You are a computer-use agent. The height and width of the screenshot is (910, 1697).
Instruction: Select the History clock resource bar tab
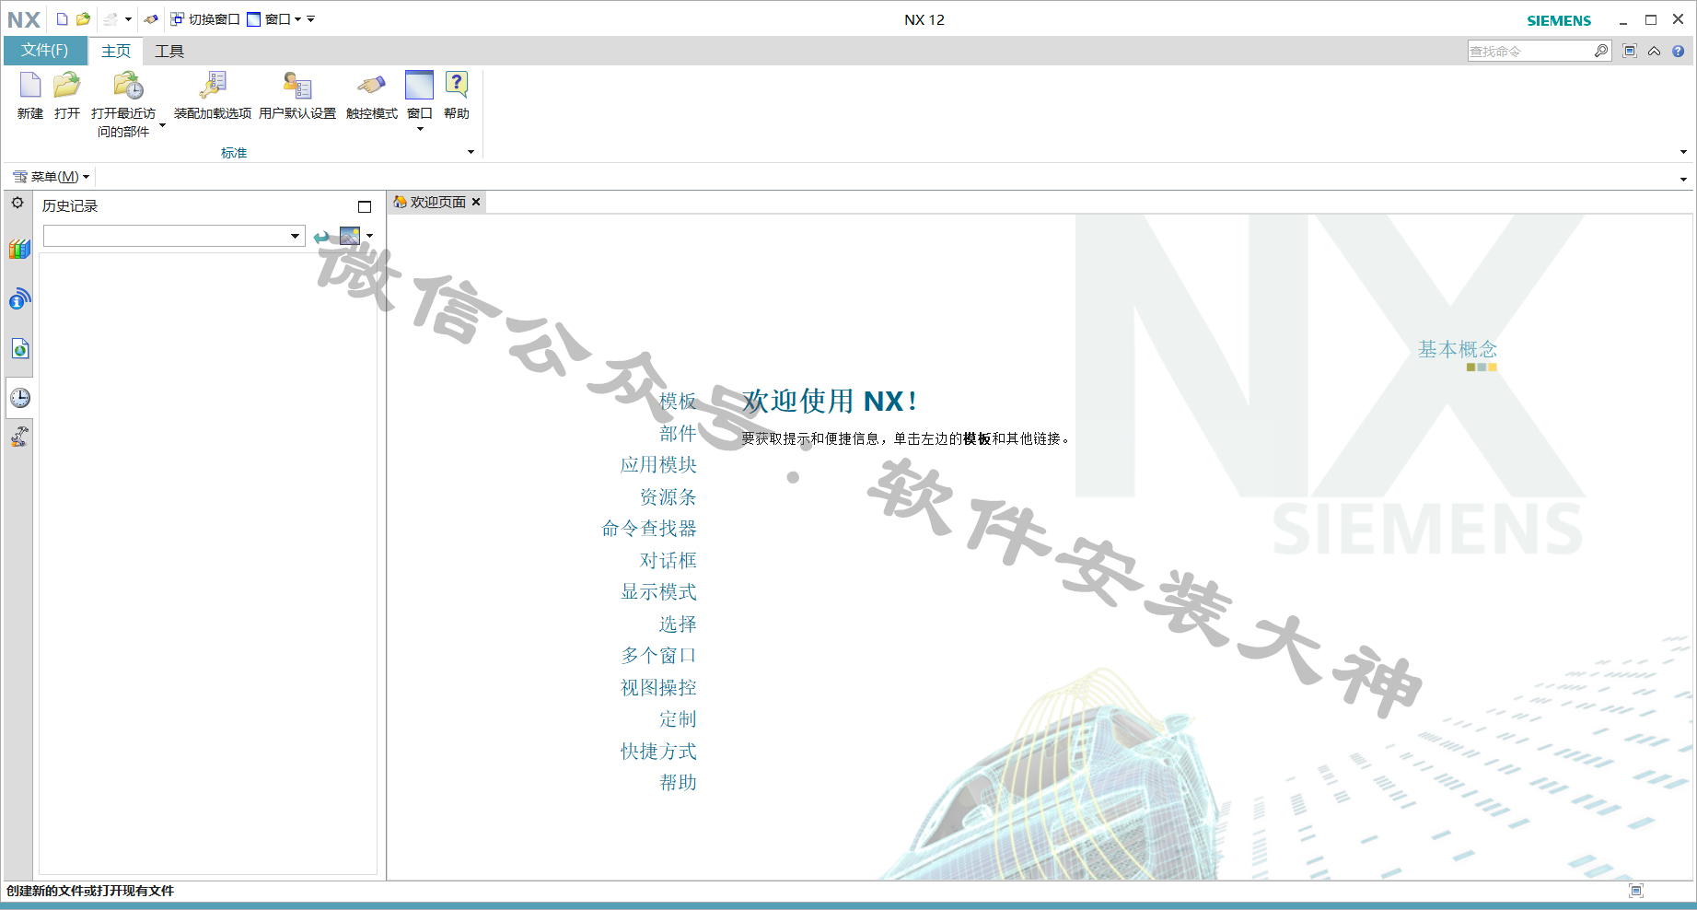19,398
